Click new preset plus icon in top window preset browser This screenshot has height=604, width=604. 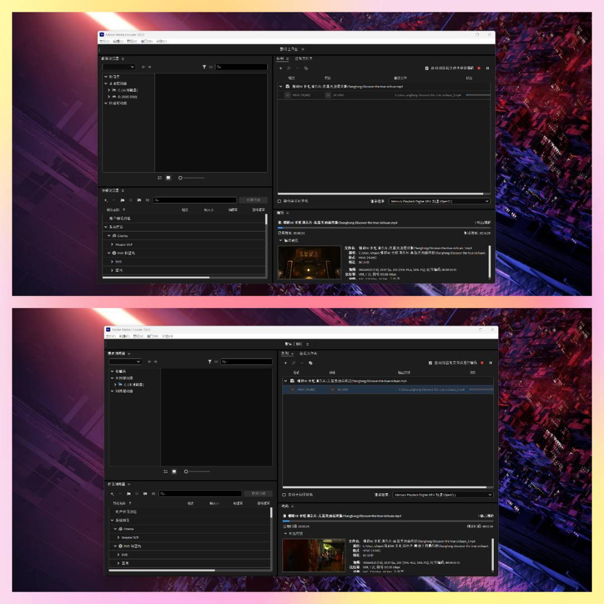tap(106, 200)
